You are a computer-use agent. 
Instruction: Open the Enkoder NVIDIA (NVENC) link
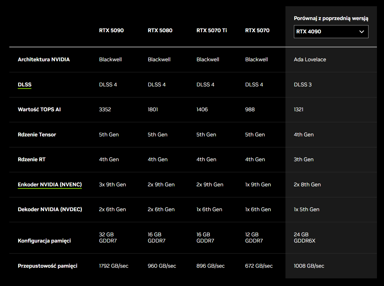(x=50, y=185)
